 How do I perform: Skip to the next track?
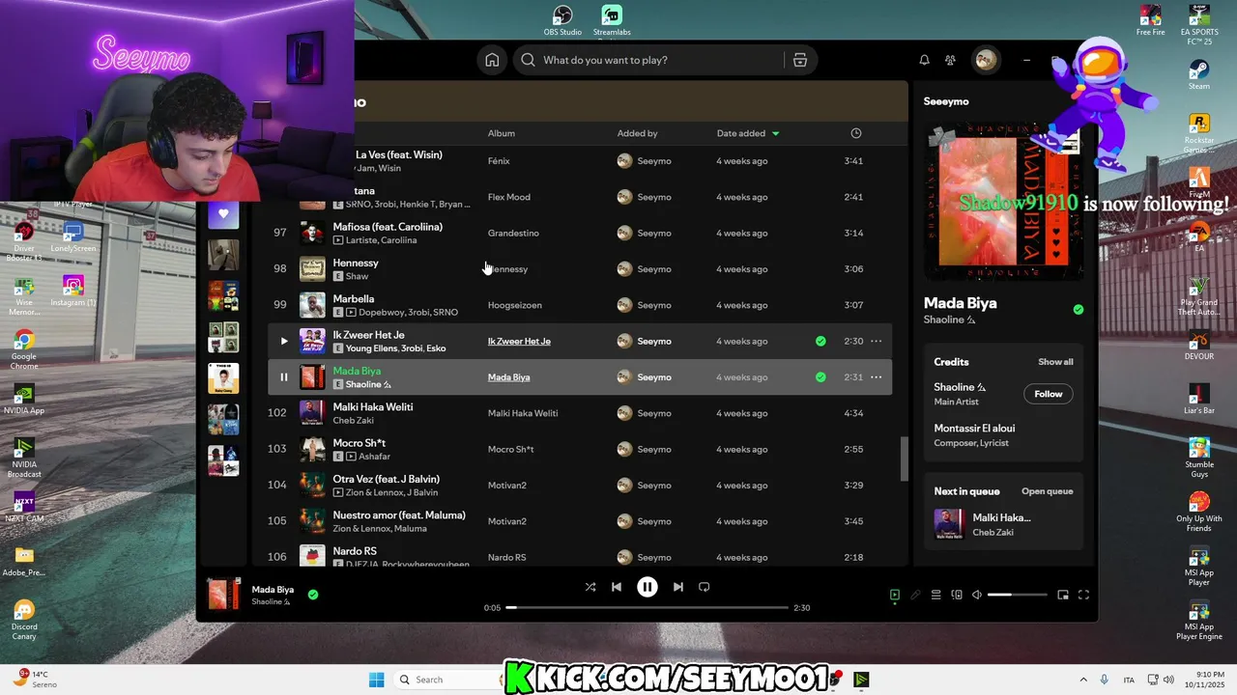(x=678, y=587)
